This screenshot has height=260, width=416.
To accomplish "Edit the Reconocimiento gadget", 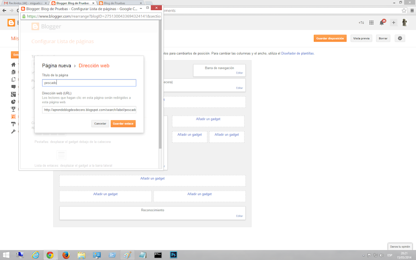I will pos(239,216).
